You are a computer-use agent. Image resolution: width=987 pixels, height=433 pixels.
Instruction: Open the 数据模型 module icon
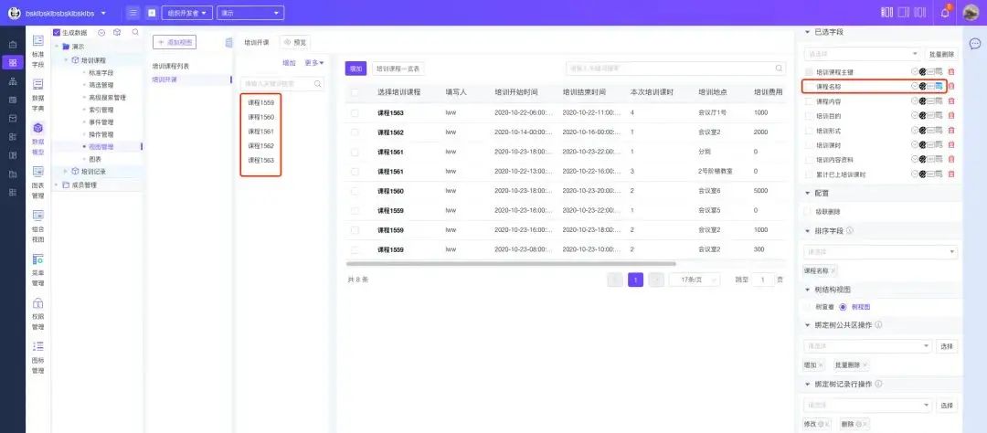point(38,128)
